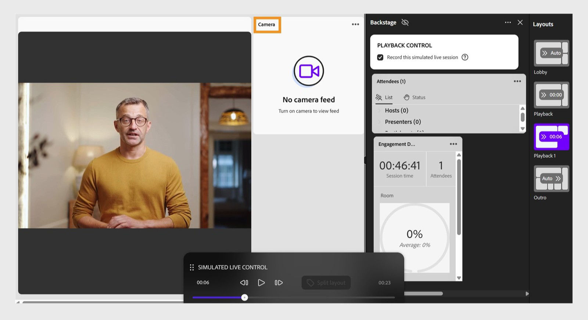Click the Camera pod title
The height and width of the screenshot is (320, 588).
[x=266, y=25]
